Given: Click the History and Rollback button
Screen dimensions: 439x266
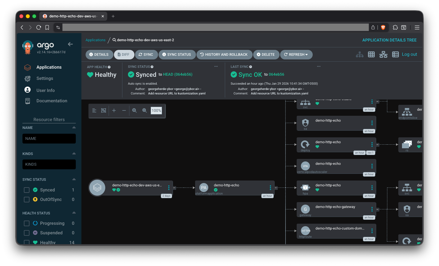Looking at the screenshot, I should click(x=224, y=55).
